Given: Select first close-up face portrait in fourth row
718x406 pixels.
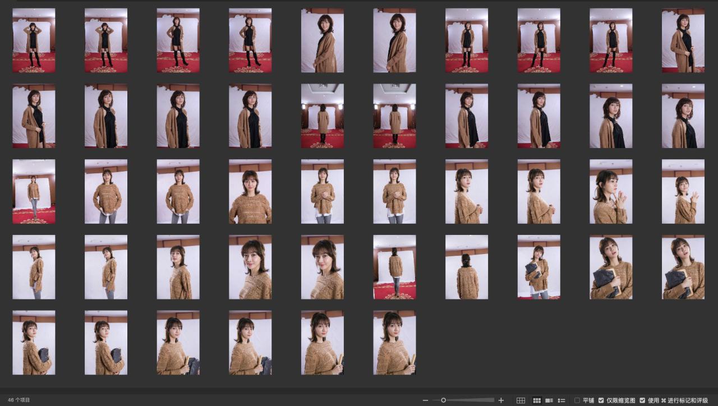Looking at the screenshot, I should tap(250, 267).
